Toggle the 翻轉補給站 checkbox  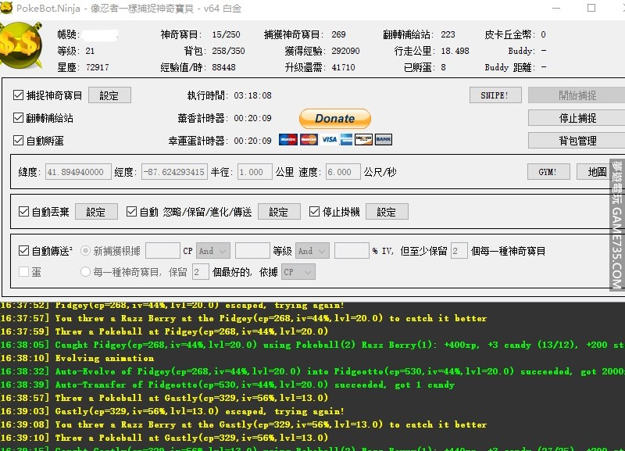[18, 117]
